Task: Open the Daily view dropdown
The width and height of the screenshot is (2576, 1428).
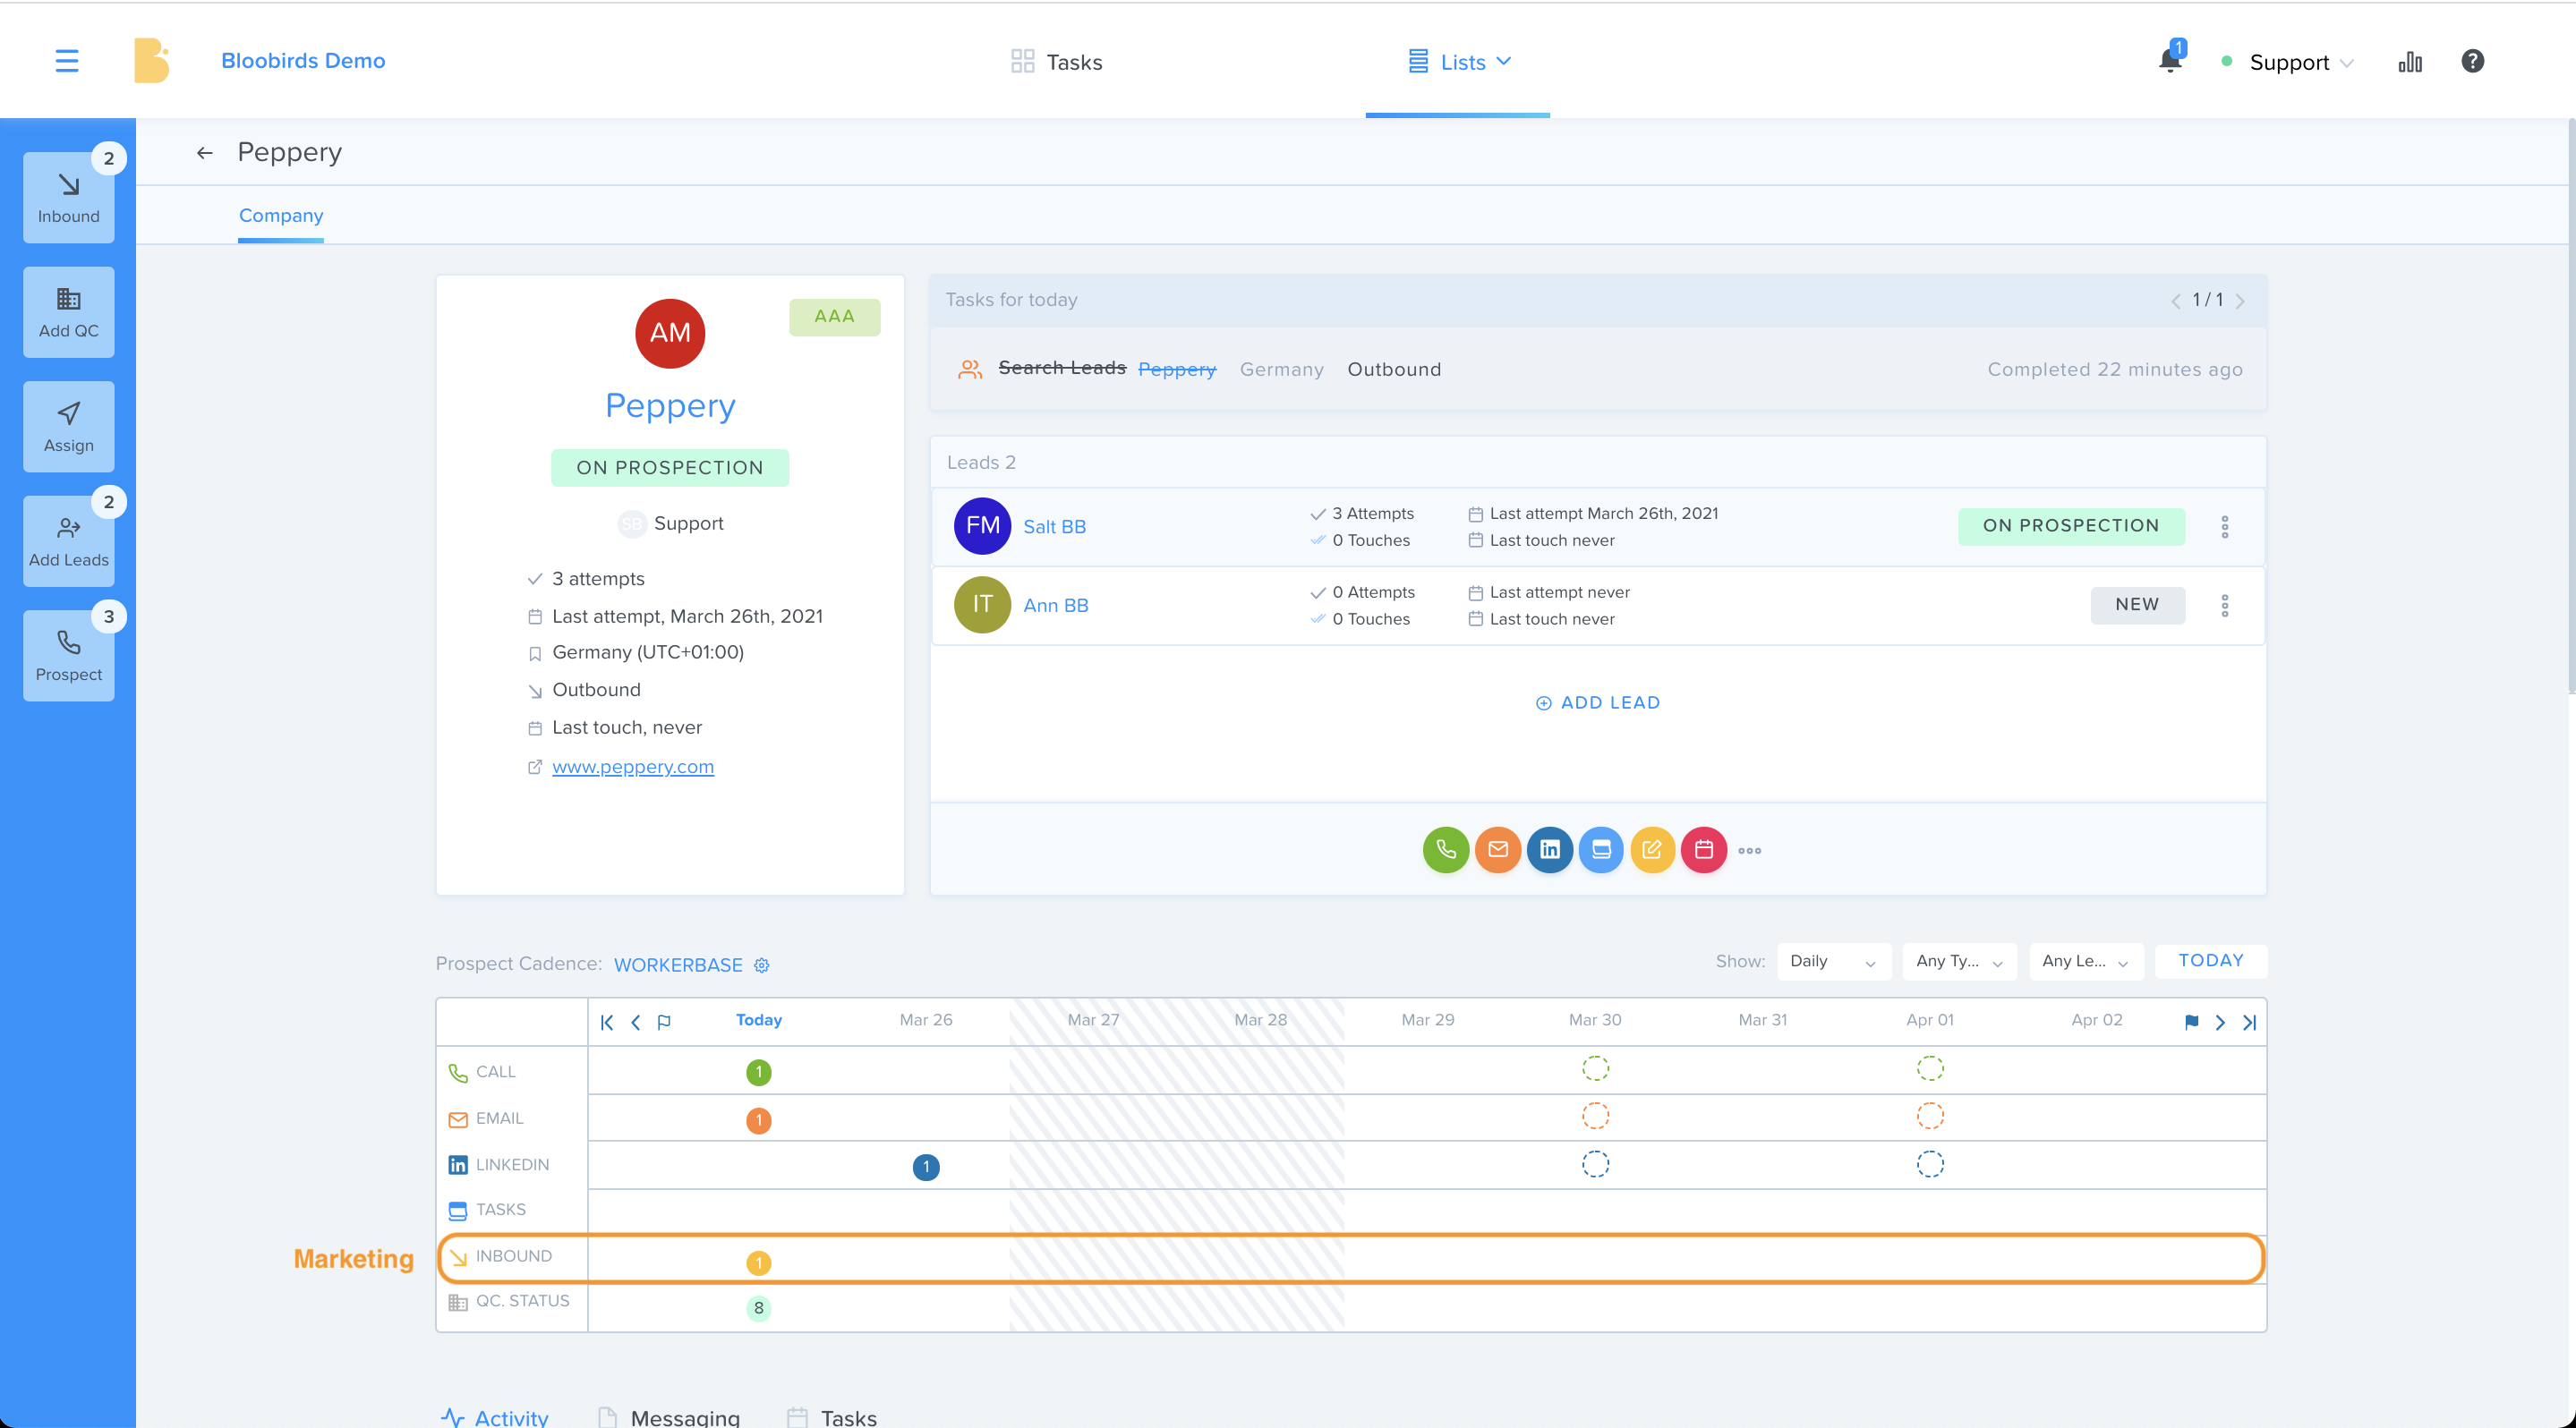Action: [1834, 961]
